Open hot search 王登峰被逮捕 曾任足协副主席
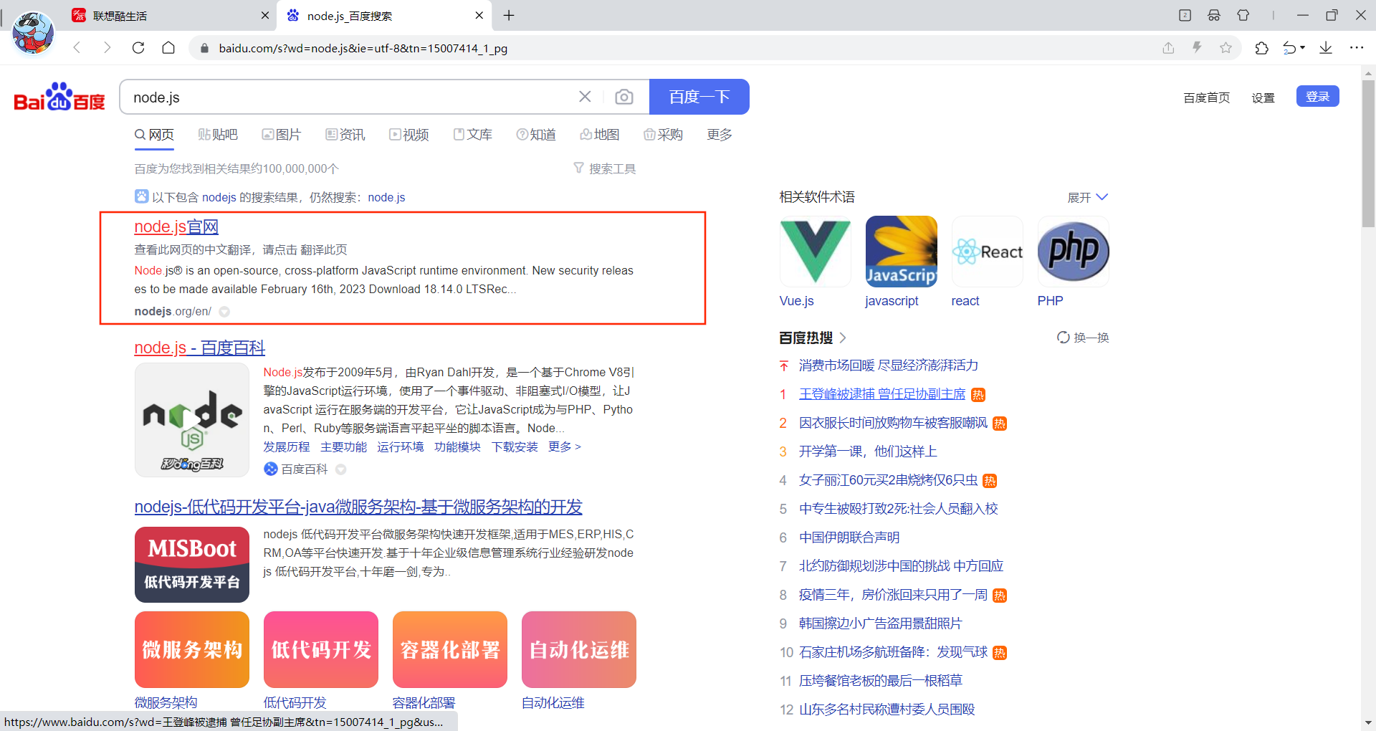 [882, 394]
